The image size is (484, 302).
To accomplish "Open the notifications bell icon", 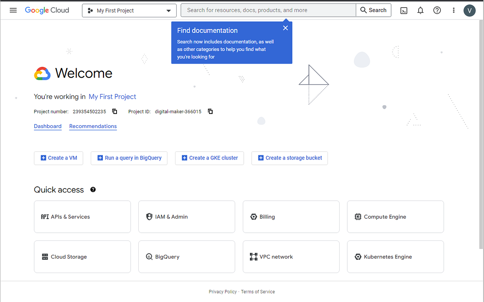I will [420, 10].
